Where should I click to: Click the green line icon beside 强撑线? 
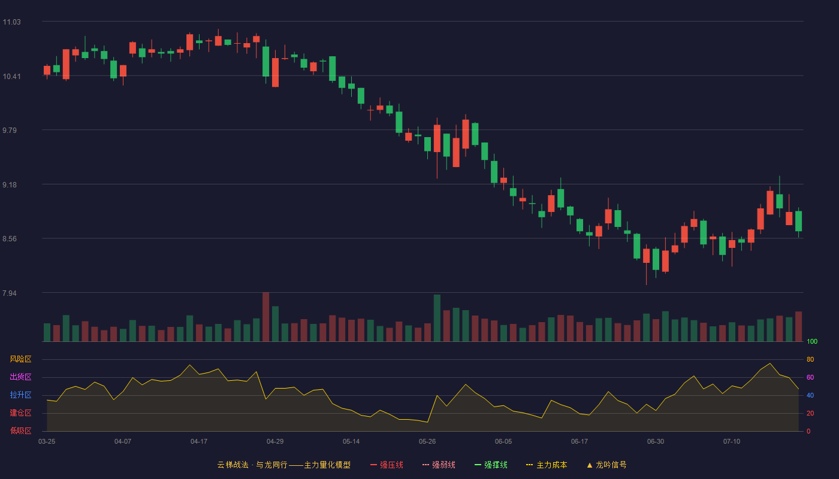coord(478,465)
